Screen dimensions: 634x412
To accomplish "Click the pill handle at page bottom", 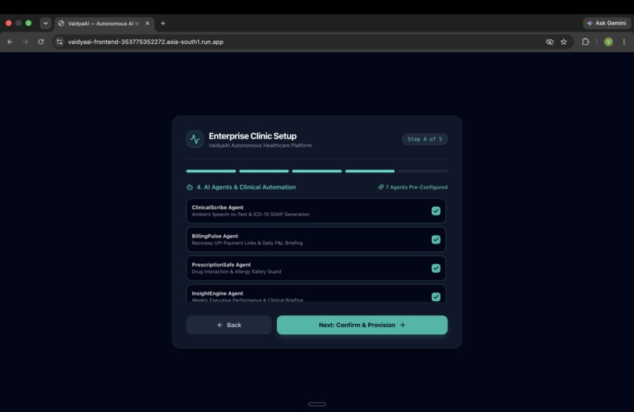I will click(x=317, y=404).
